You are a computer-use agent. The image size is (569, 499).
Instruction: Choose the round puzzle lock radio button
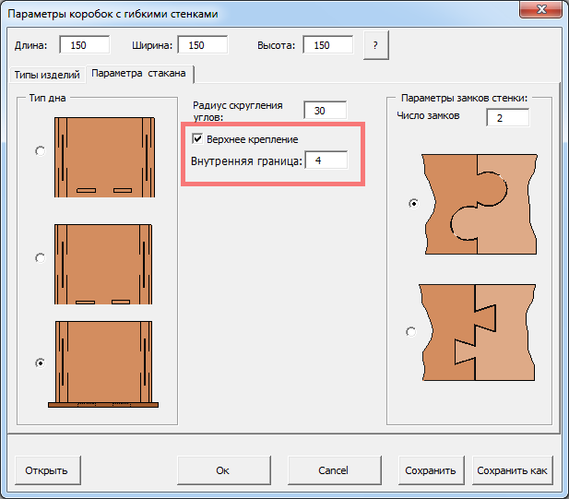pyautogui.click(x=413, y=204)
